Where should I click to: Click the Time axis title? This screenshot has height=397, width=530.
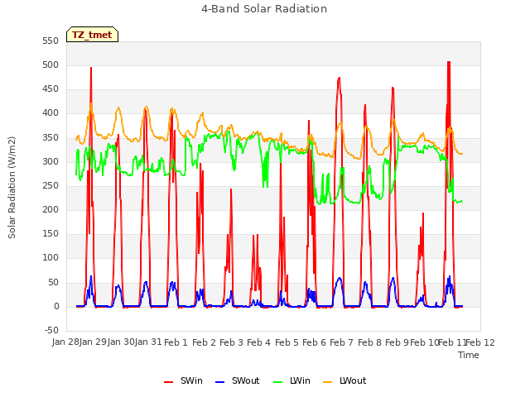point(469,355)
